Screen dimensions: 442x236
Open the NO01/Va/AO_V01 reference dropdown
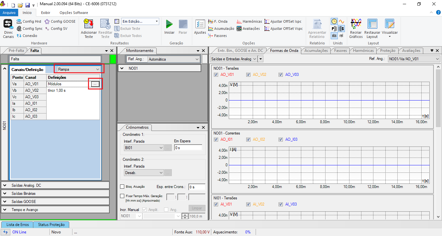(414, 59)
